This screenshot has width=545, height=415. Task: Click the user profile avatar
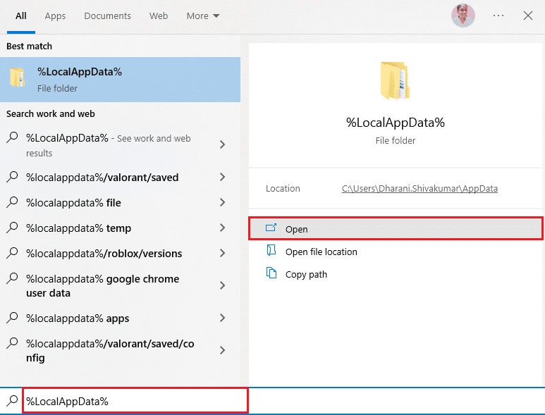click(x=463, y=16)
